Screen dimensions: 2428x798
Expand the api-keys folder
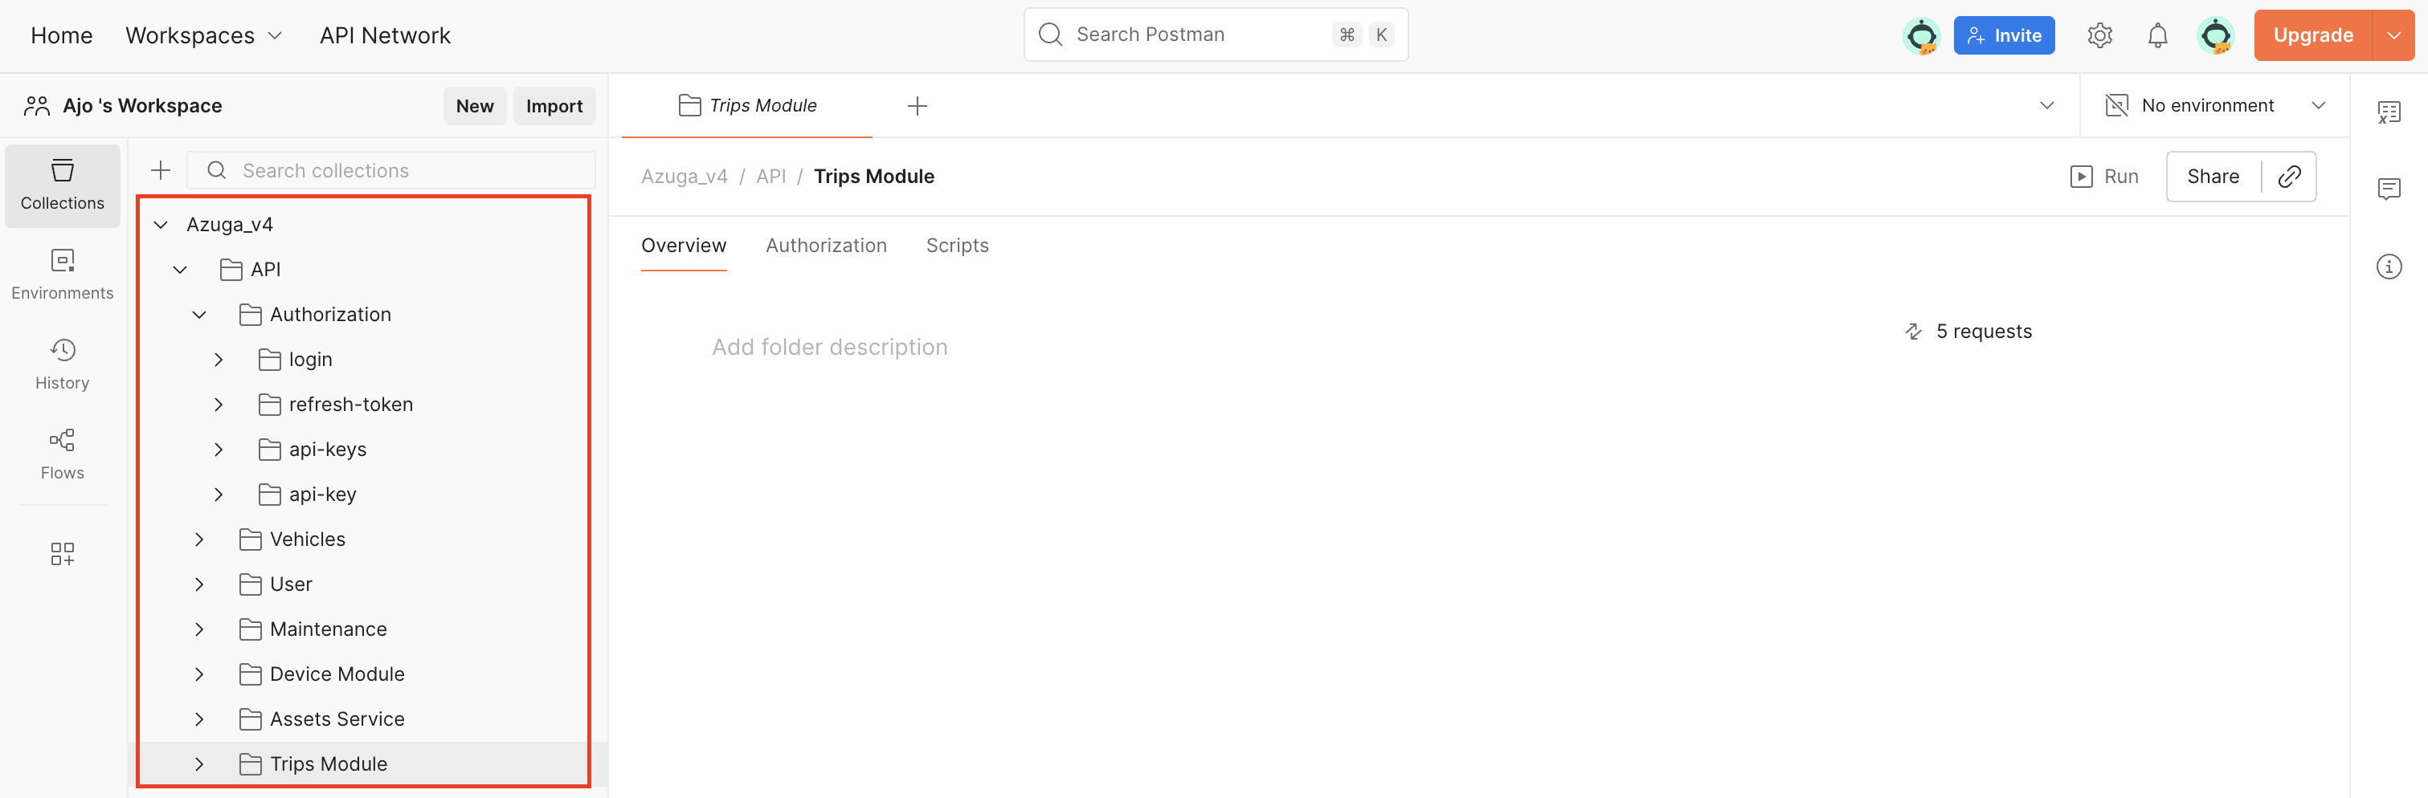pyautogui.click(x=219, y=450)
